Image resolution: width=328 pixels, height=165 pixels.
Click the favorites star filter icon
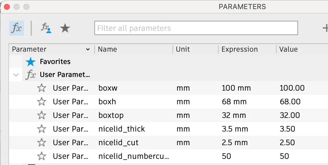point(65,28)
